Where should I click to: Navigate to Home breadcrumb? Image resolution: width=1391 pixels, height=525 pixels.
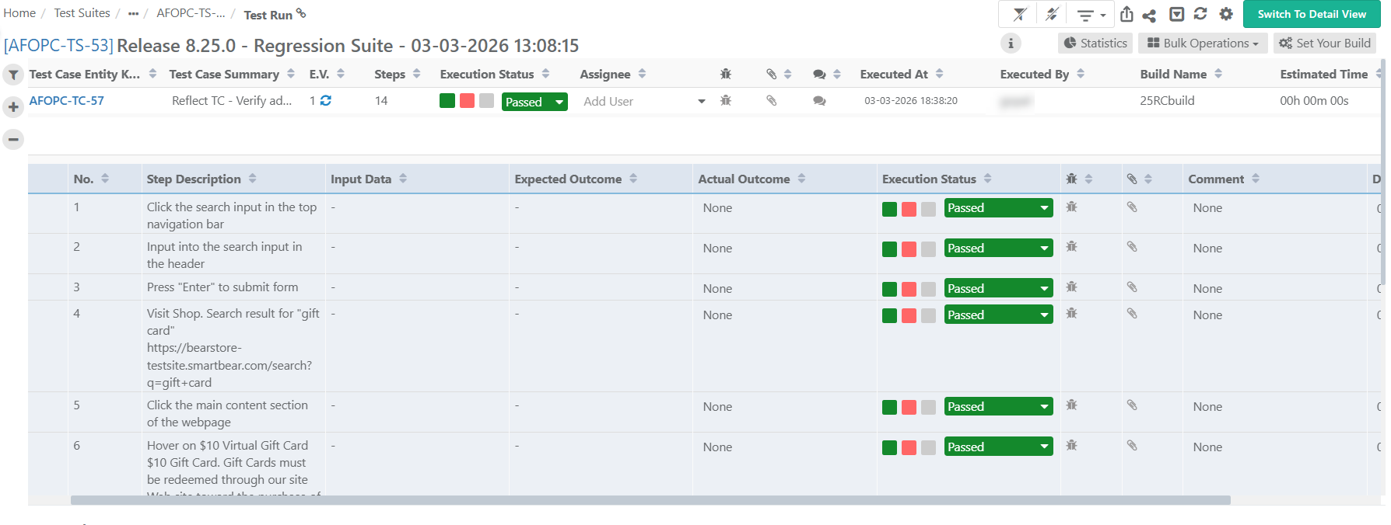tap(19, 13)
